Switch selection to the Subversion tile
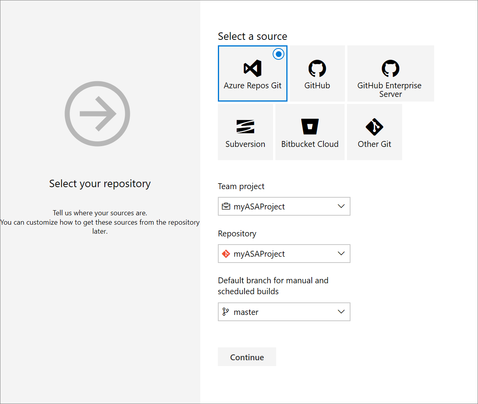Screen dimensions: 478x404 245,132
